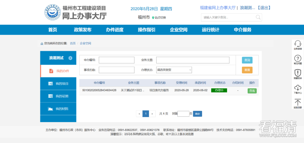Viewport: 304px width, 143px height.
Task: Click the search magnifier icon
Action: (258, 17)
